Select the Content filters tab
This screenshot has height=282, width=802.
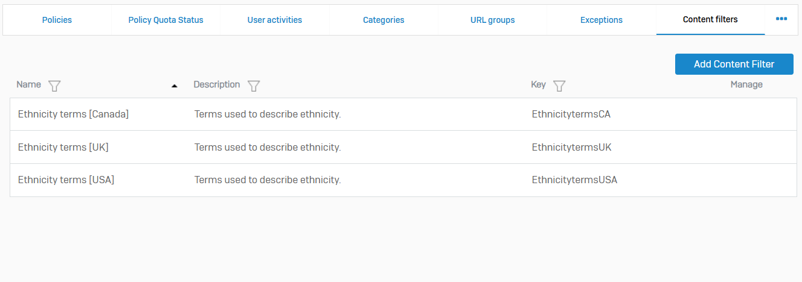pos(711,20)
